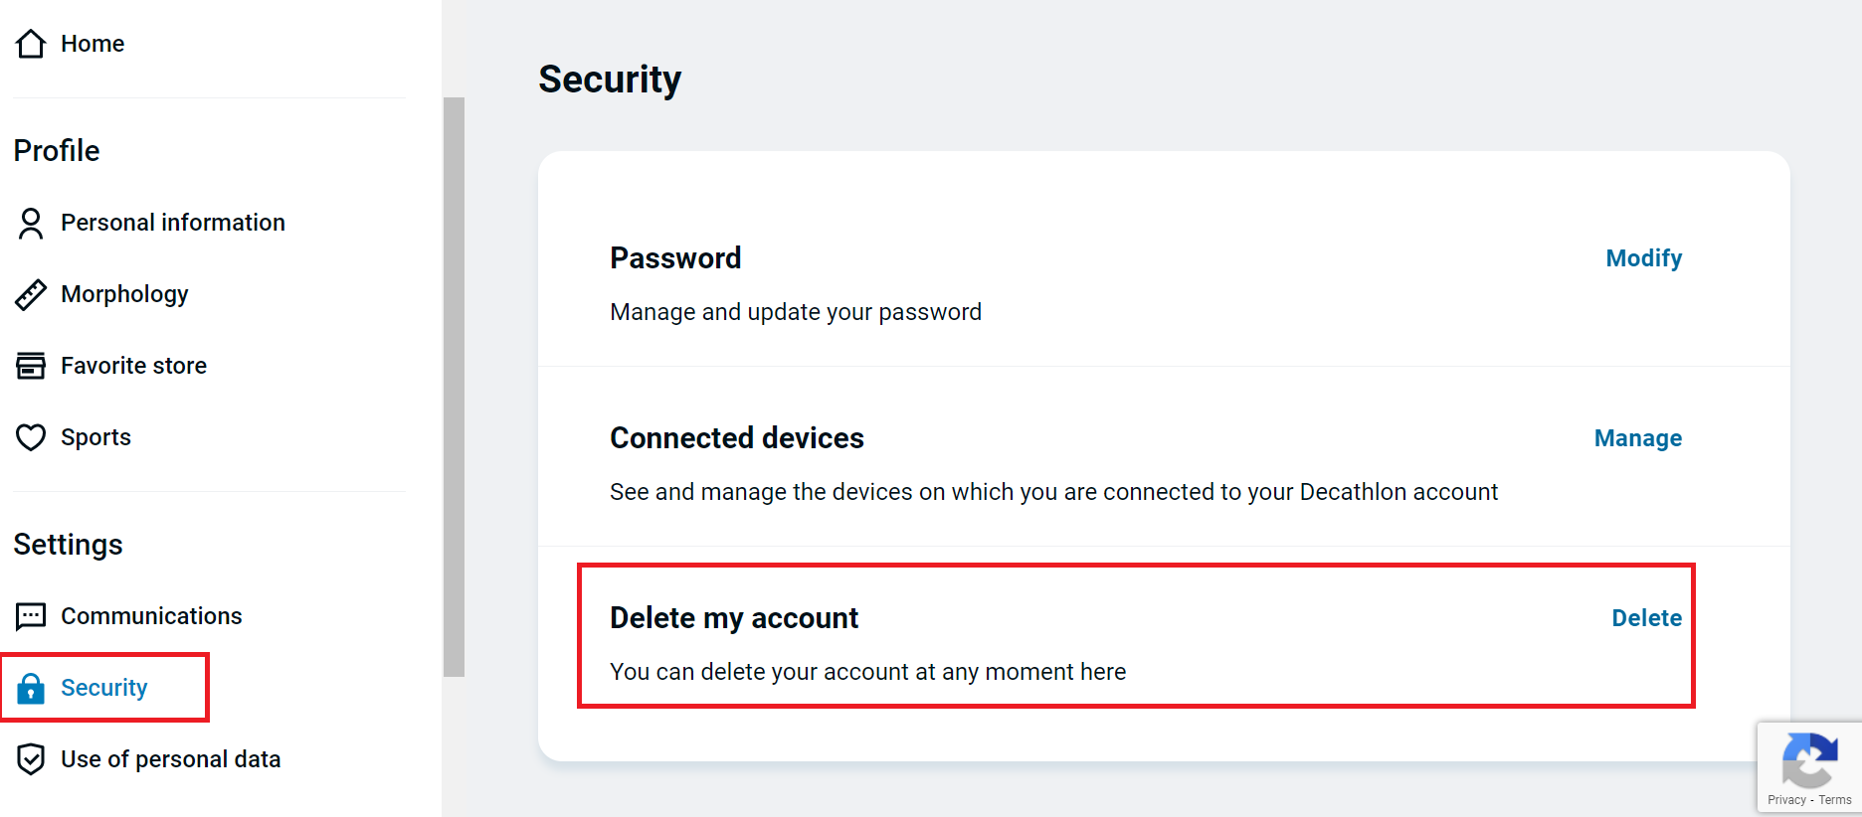This screenshot has width=1862, height=817.
Task: Click the Favorite store shop icon
Action: (31, 366)
